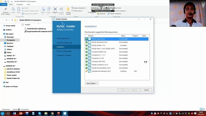Open the Inicio ribbon tab in File Explorer
This screenshot has width=206, height=116.
pos(11,5)
